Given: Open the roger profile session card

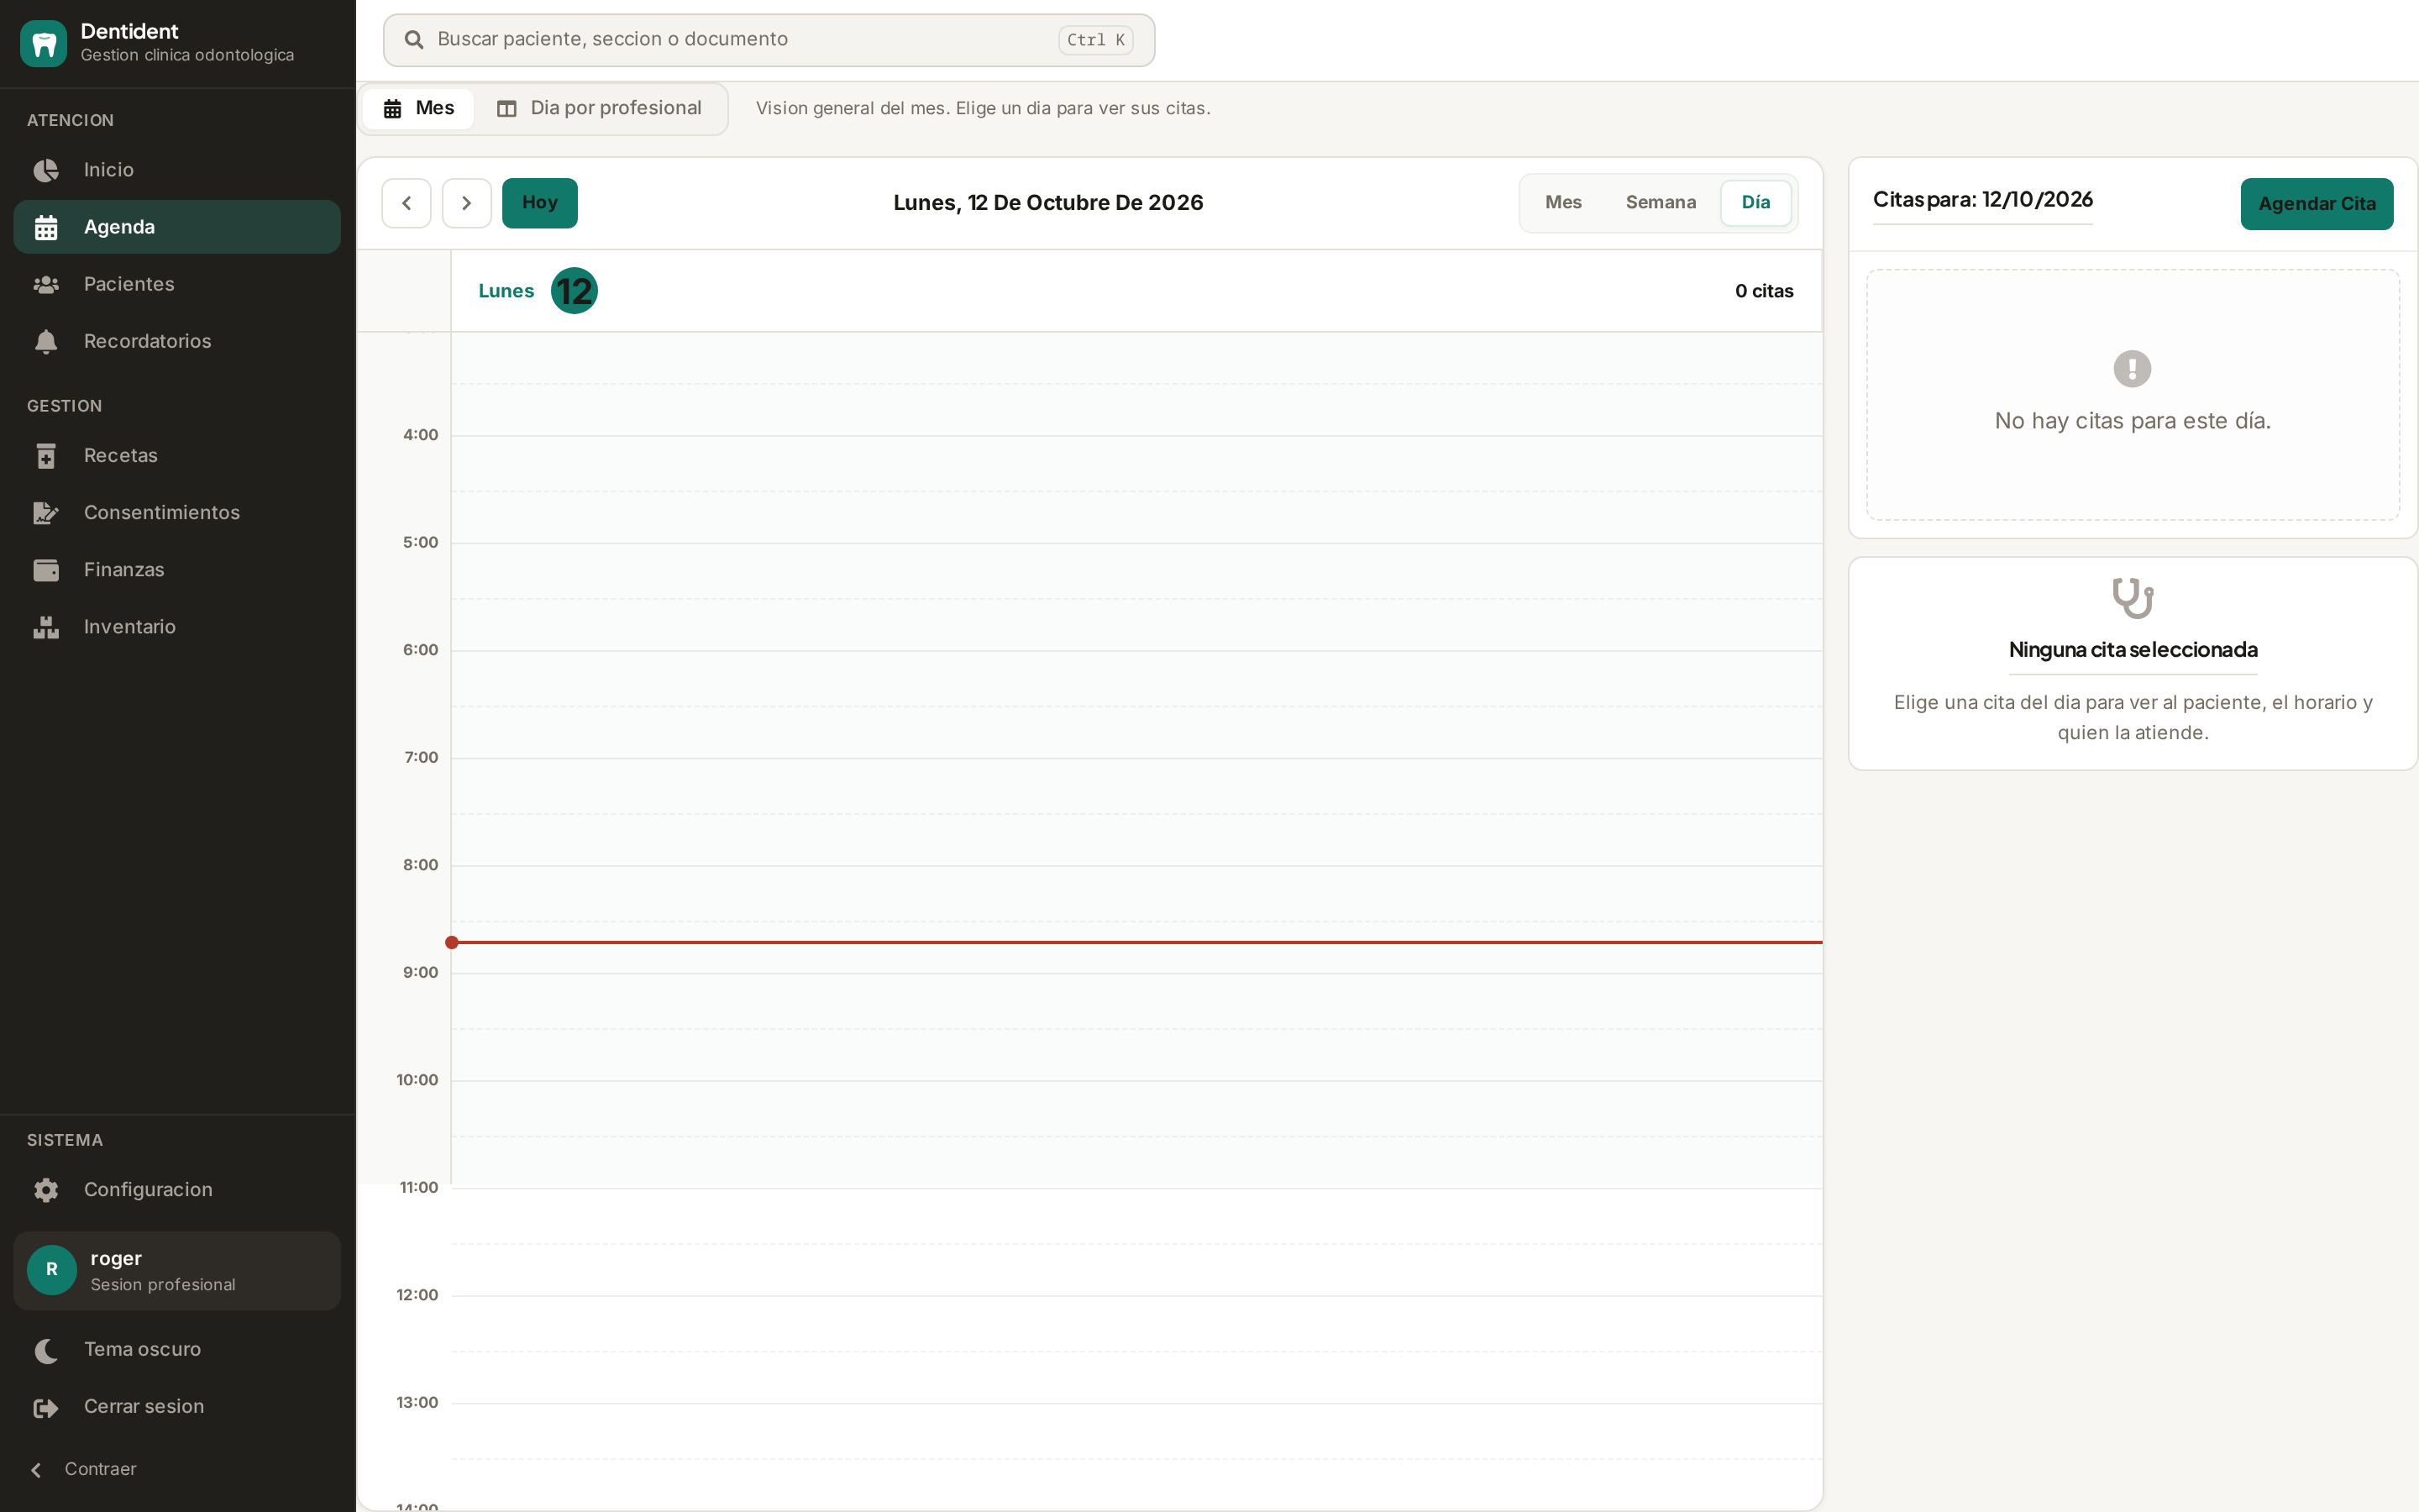Looking at the screenshot, I should [177, 1271].
